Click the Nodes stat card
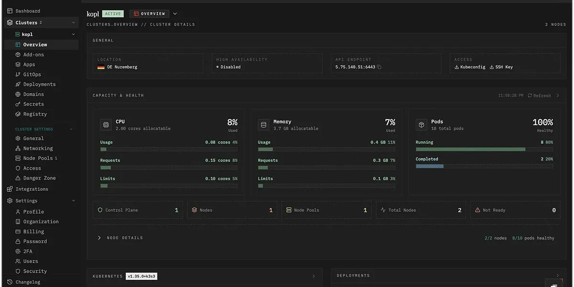This screenshot has width=574, height=287. point(232,210)
